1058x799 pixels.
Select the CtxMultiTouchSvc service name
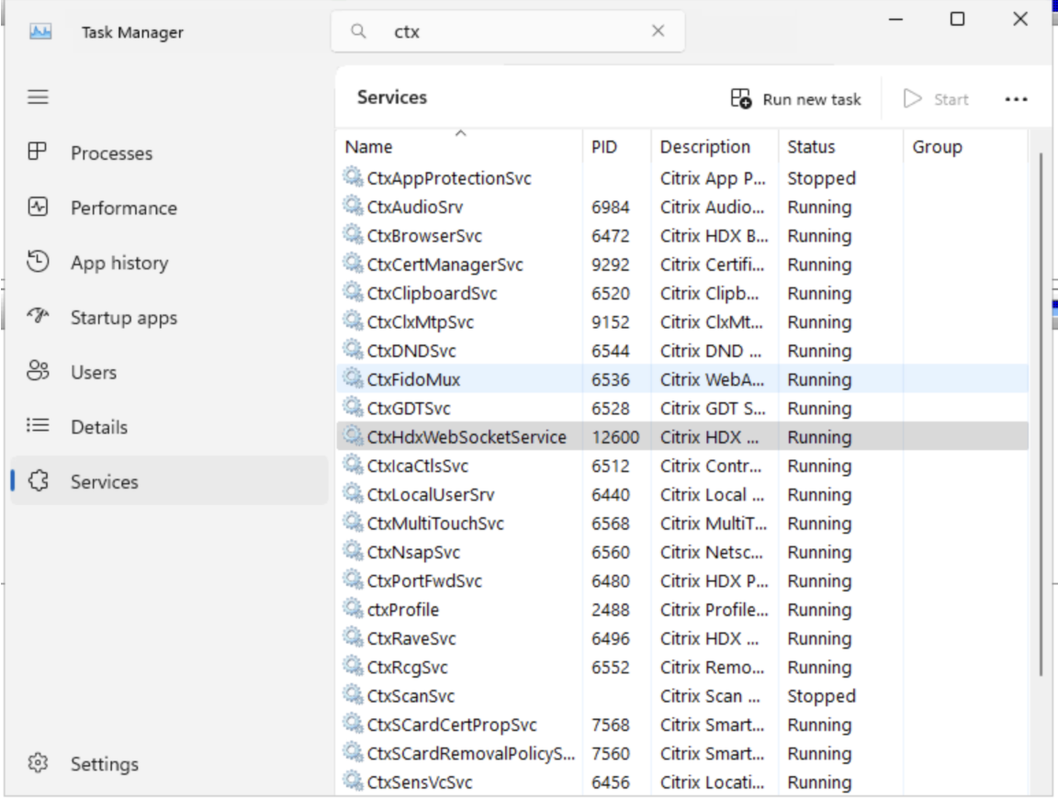click(x=435, y=523)
